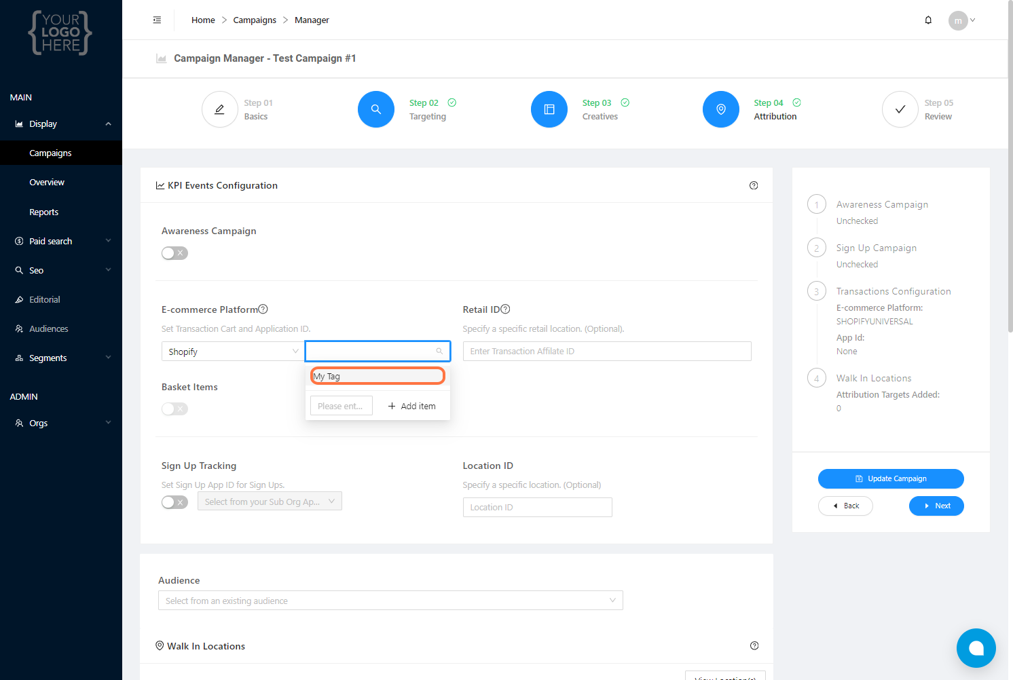The height and width of the screenshot is (680, 1013).
Task: Click help icon beside Retail ID
Action: coord(505,309)
